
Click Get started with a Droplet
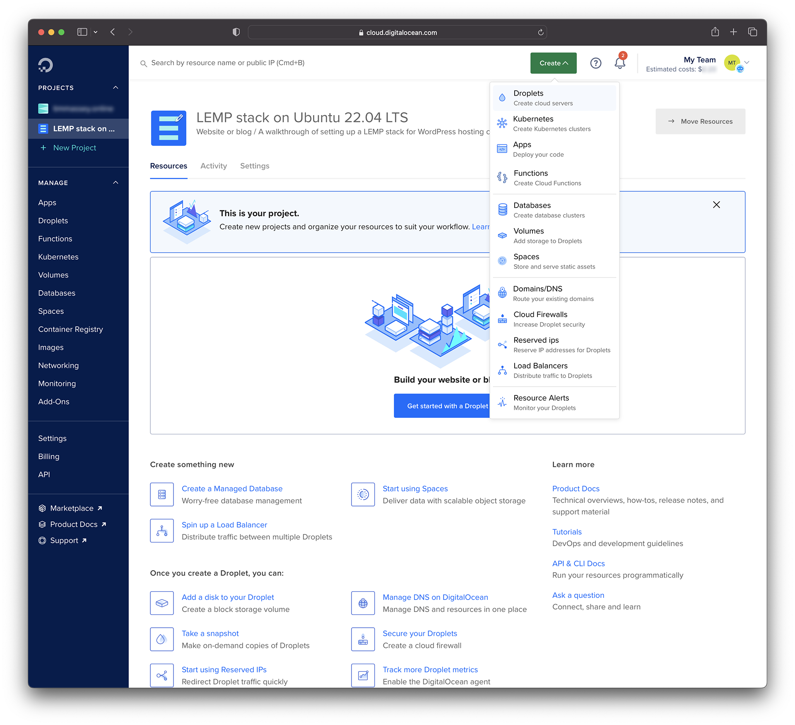pos(442,406)
